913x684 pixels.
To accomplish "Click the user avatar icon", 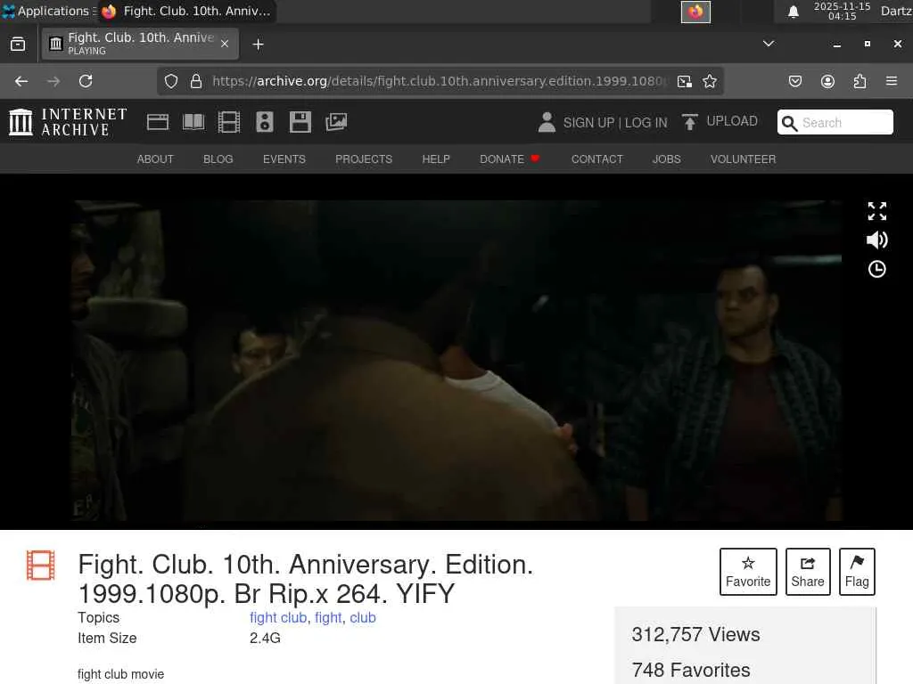I will click(547, 122).
